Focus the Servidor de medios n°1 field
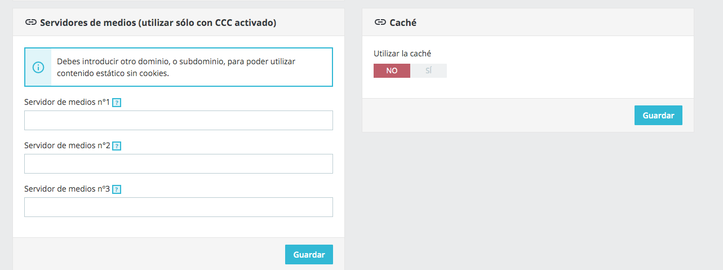The height and width of the screenshot is (270, 723). point(178,120)
